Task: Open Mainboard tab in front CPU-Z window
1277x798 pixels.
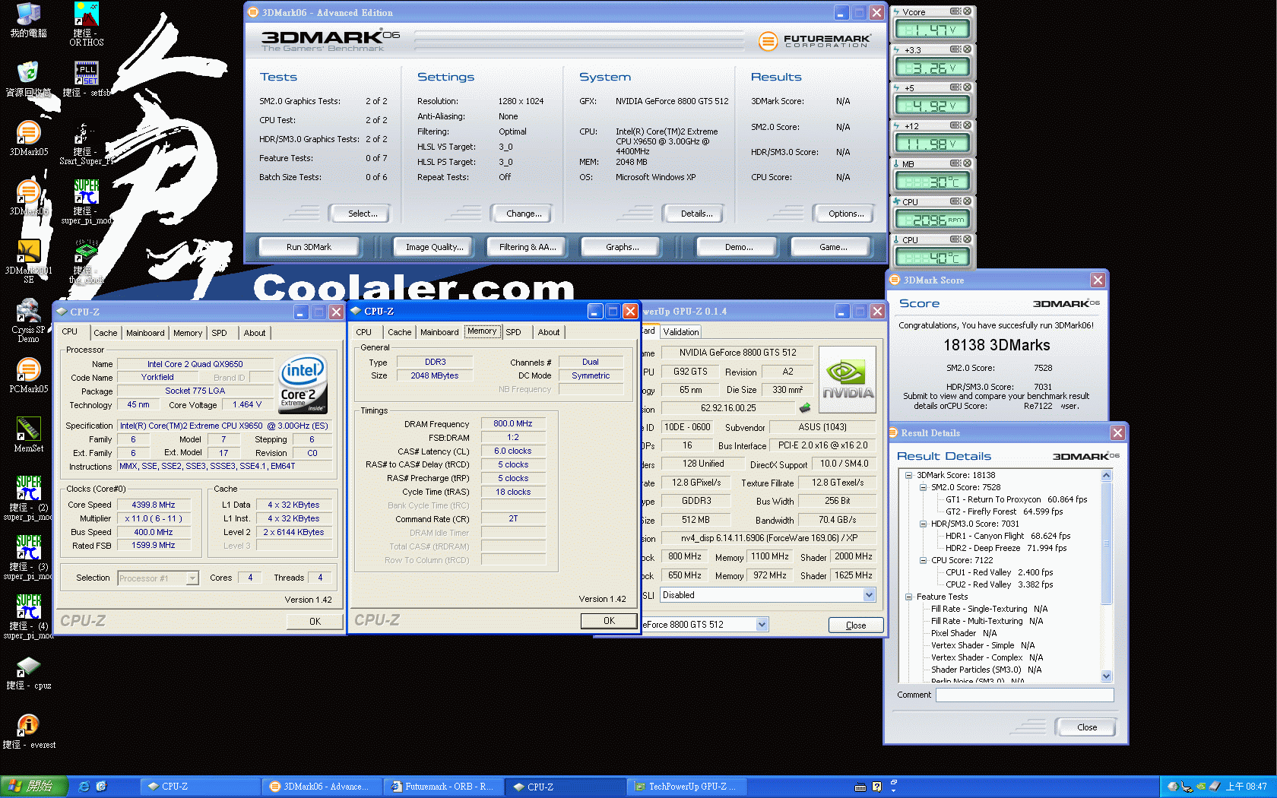Action: point(439,332)
